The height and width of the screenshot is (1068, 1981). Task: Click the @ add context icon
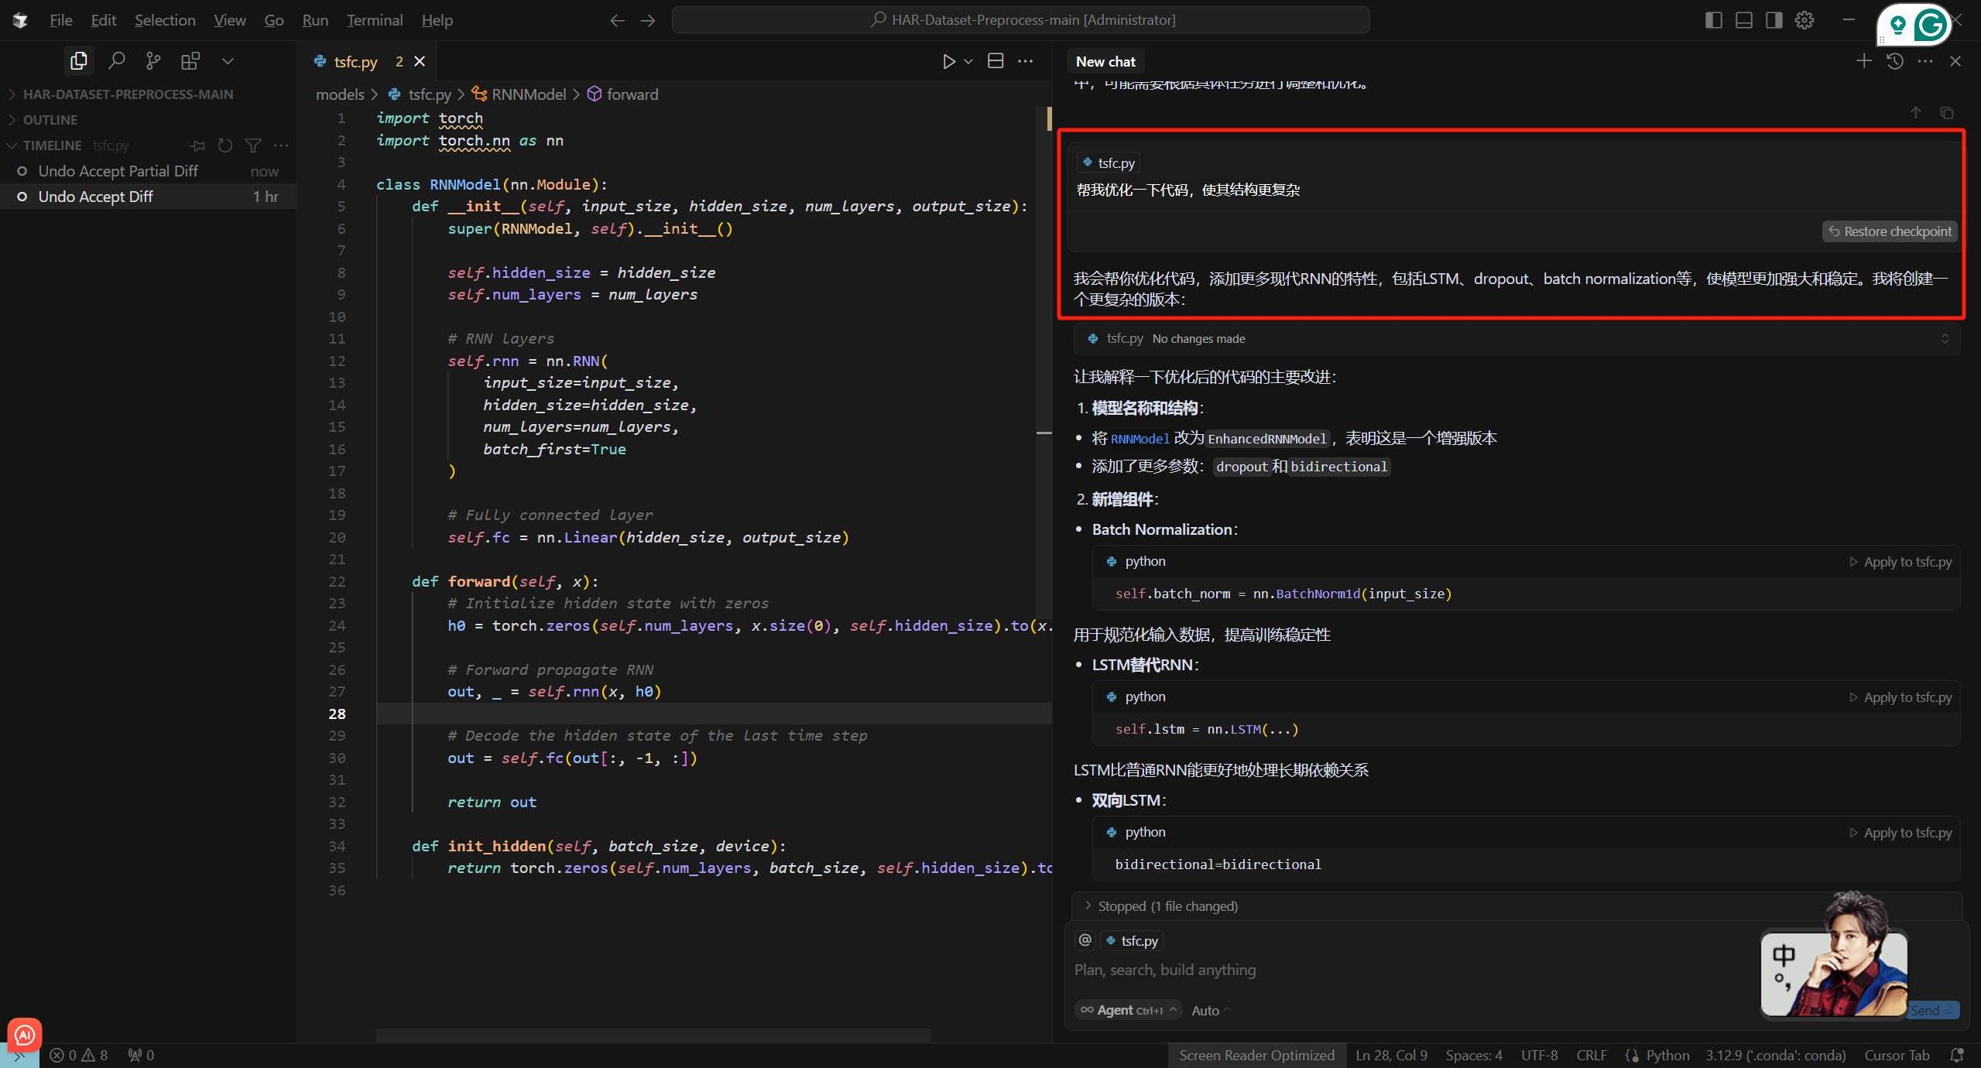(x=1085, y=940)
